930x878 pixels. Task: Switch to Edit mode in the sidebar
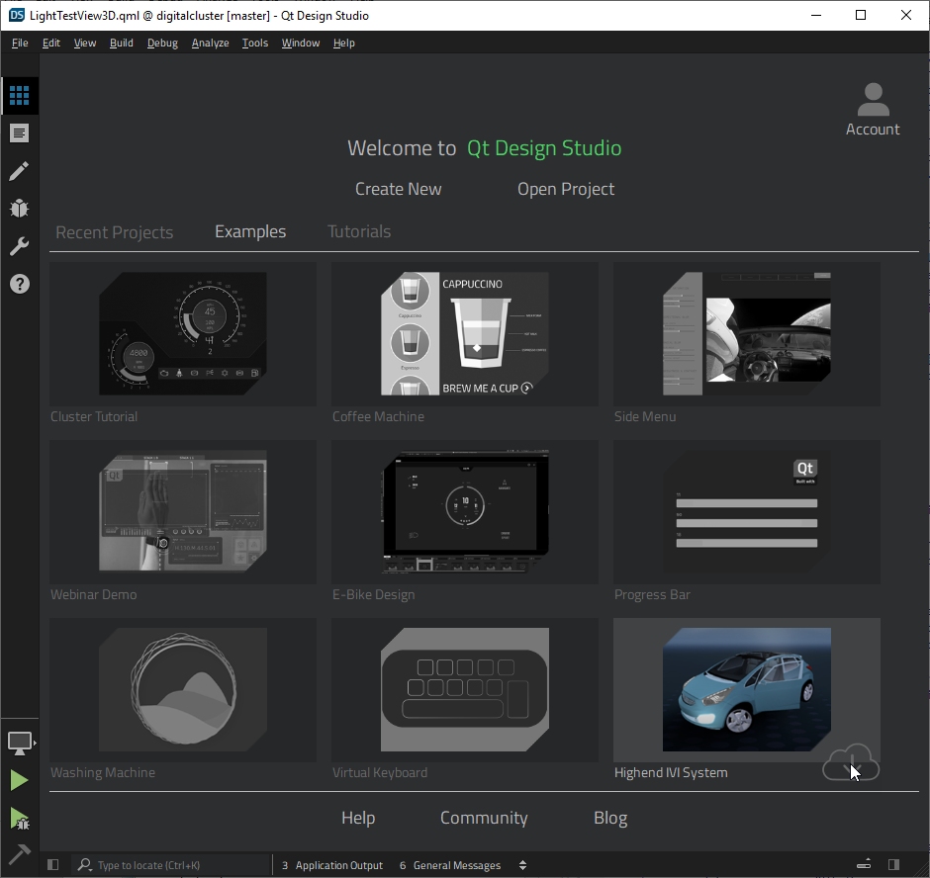coord(20,132)
